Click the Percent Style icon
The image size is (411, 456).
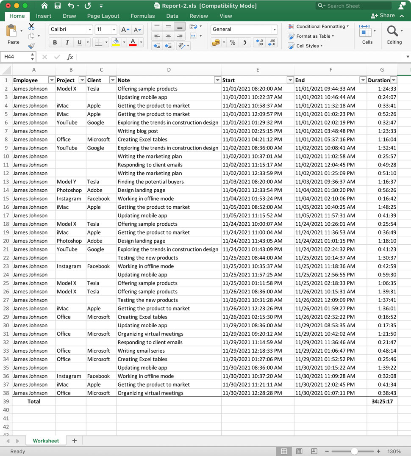pos(232,42)
